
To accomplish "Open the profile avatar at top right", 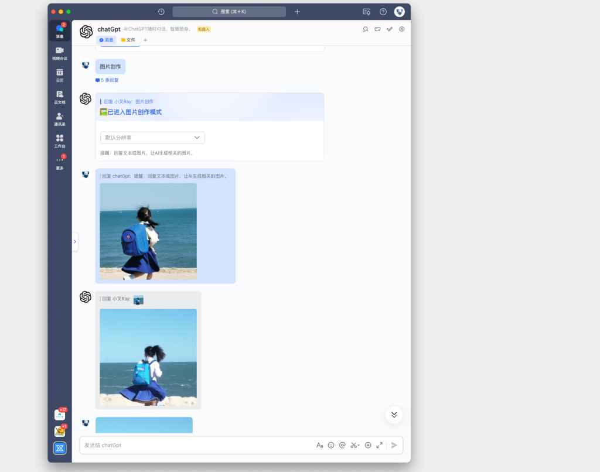I will 400,12.
